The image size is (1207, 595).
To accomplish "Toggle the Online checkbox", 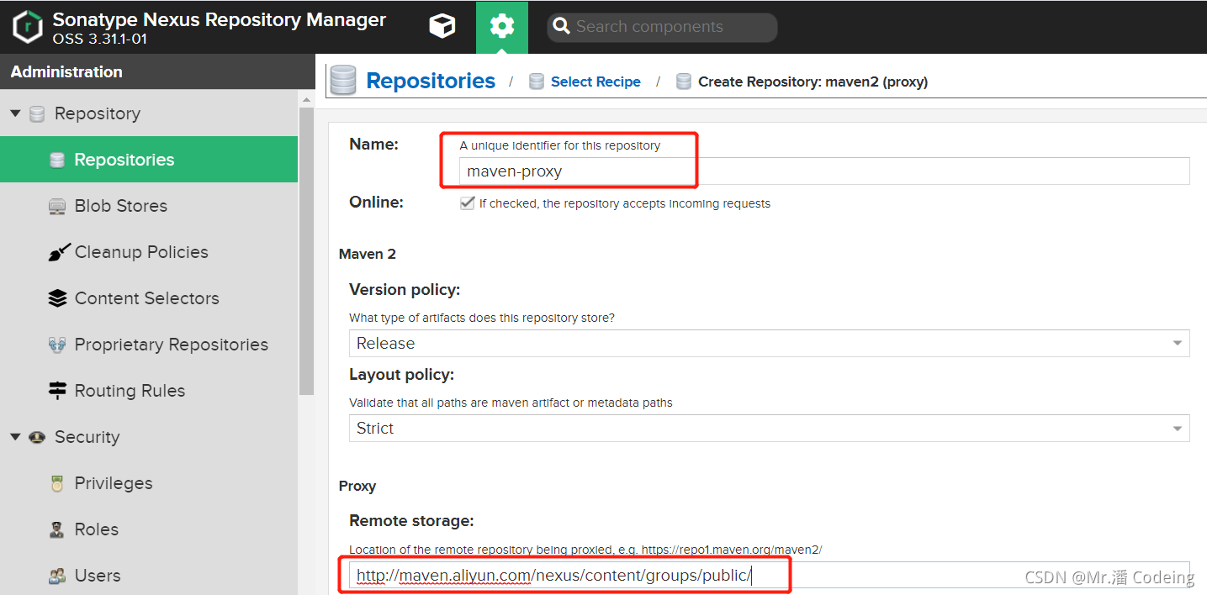I will pyautogui.click(x=468, y=203).
